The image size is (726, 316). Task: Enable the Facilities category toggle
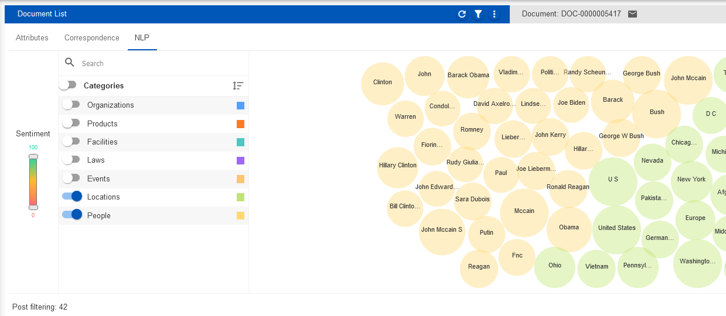pyautogui.click(x=71, y=142)
